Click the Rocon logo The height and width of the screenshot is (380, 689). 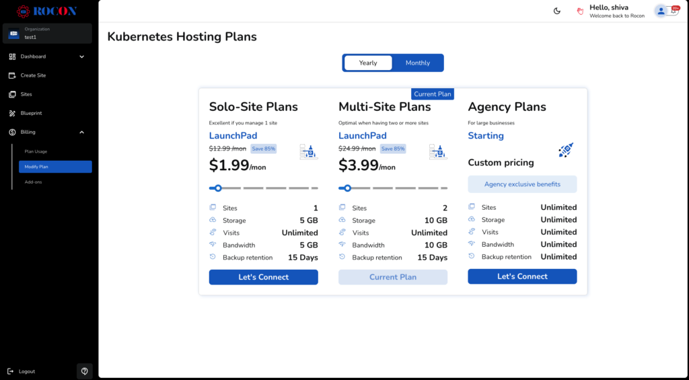pos(46,11)
